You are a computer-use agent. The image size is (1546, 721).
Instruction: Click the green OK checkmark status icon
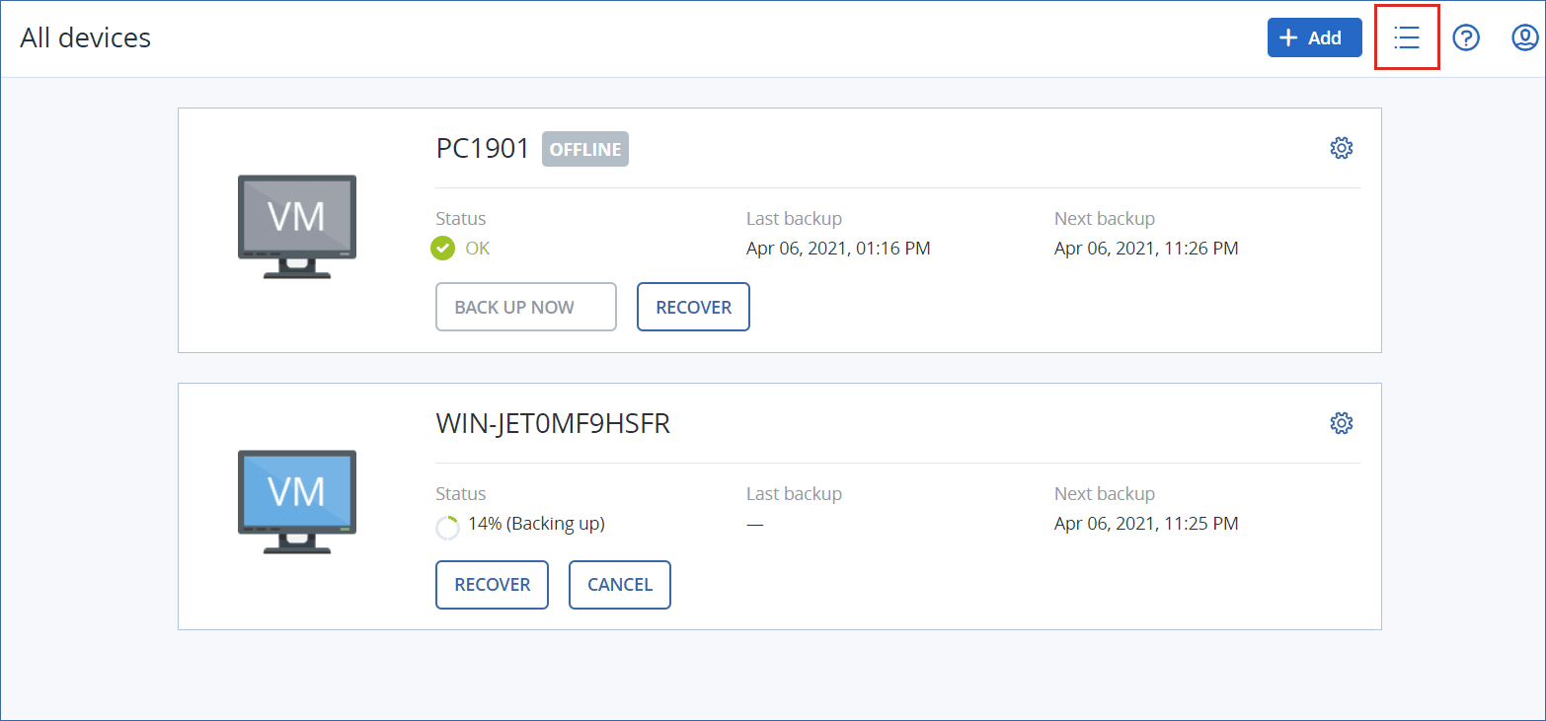tap(443, 249)
